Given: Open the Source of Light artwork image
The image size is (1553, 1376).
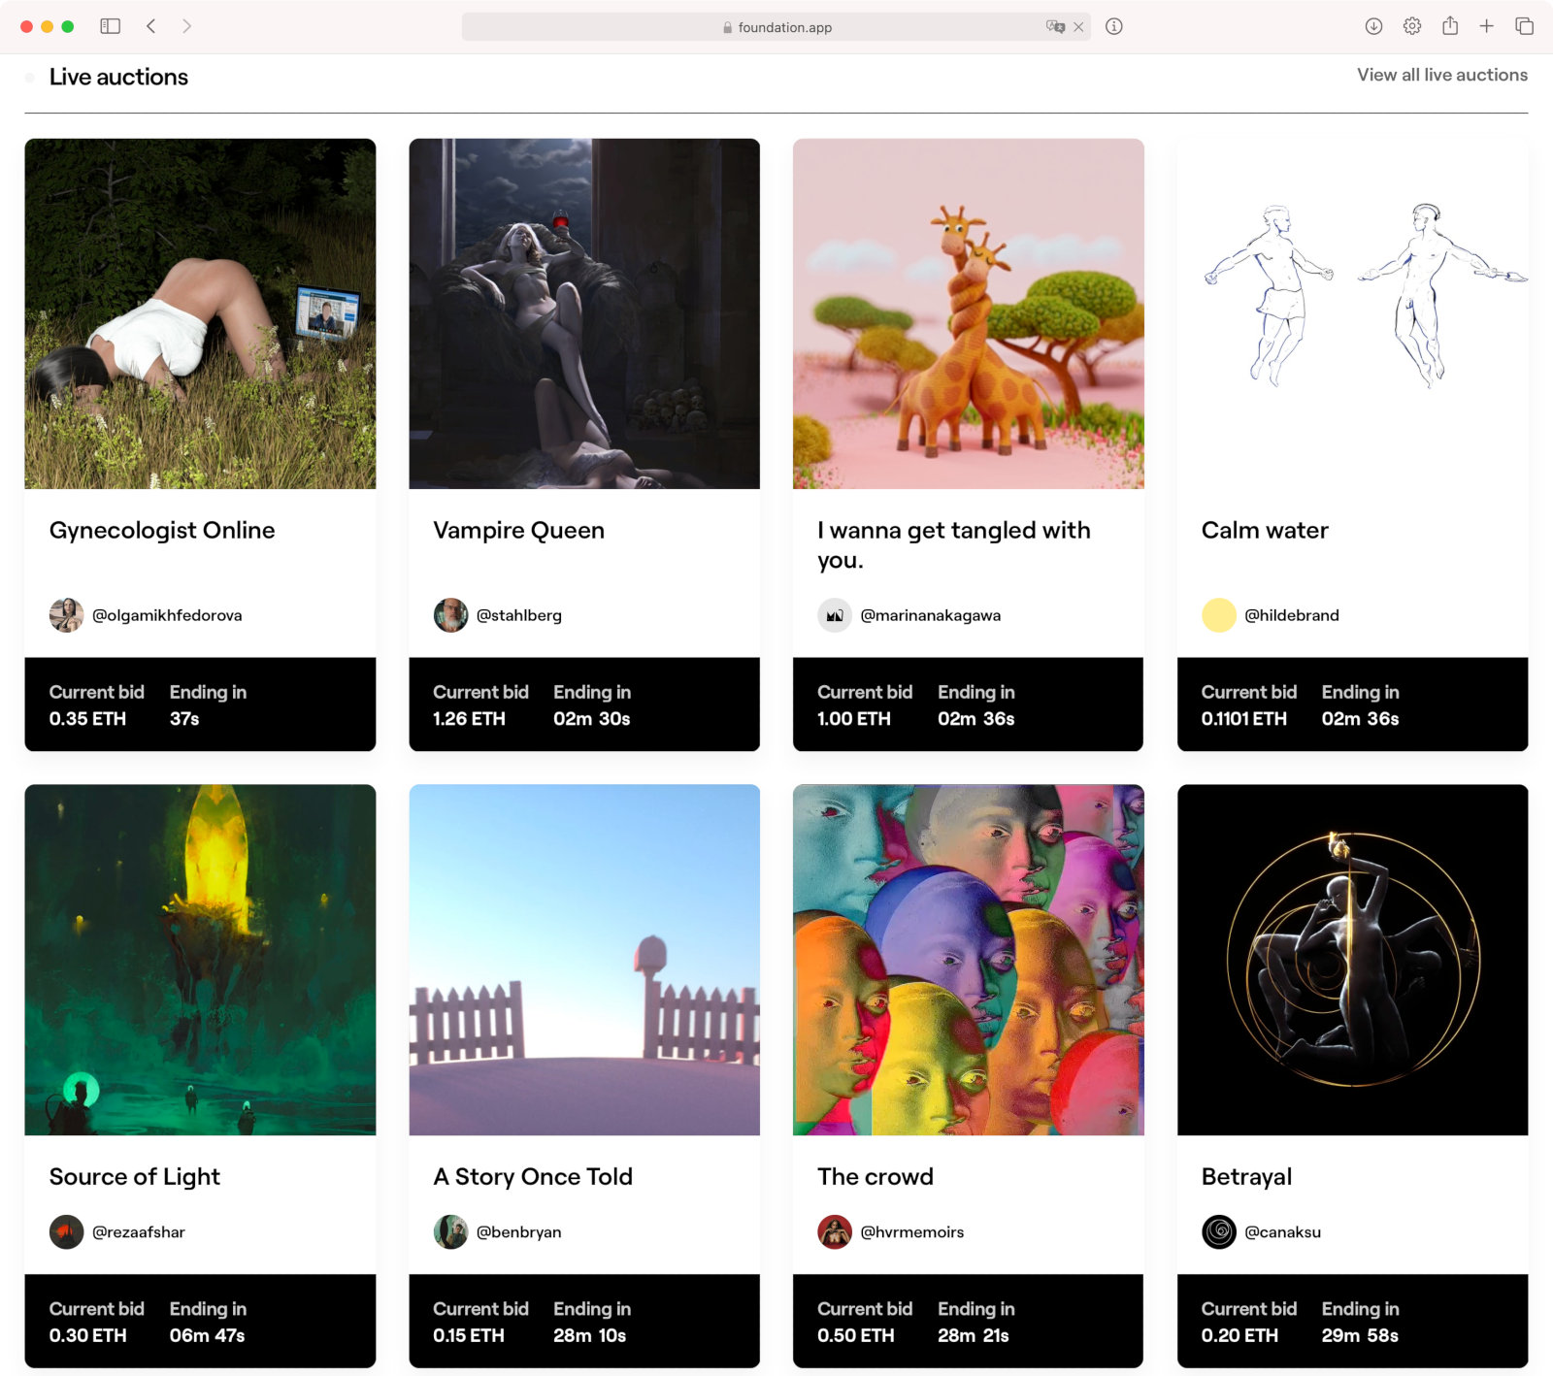Looking at the screenshot, I should 200,960.
